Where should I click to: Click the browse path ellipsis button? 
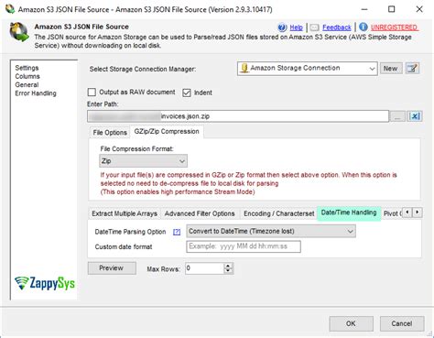tap(397, 116)
